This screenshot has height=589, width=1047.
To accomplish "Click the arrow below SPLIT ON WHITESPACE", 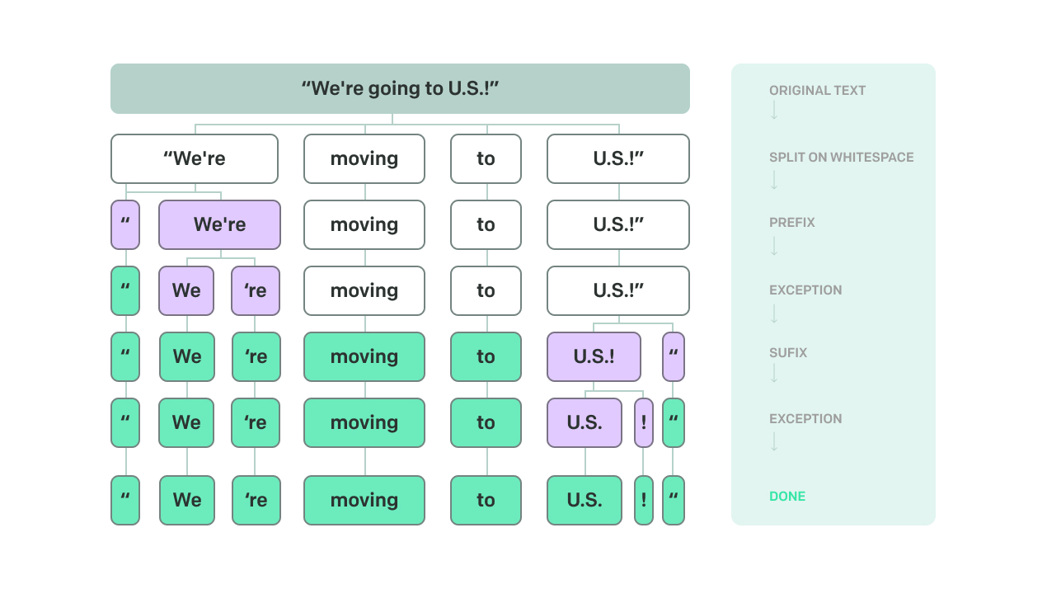I will tap(774, 180).
